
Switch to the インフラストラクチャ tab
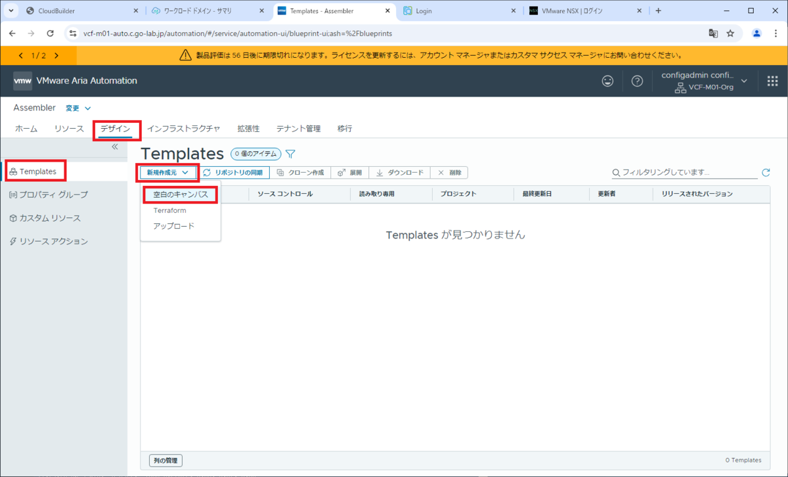184,129
